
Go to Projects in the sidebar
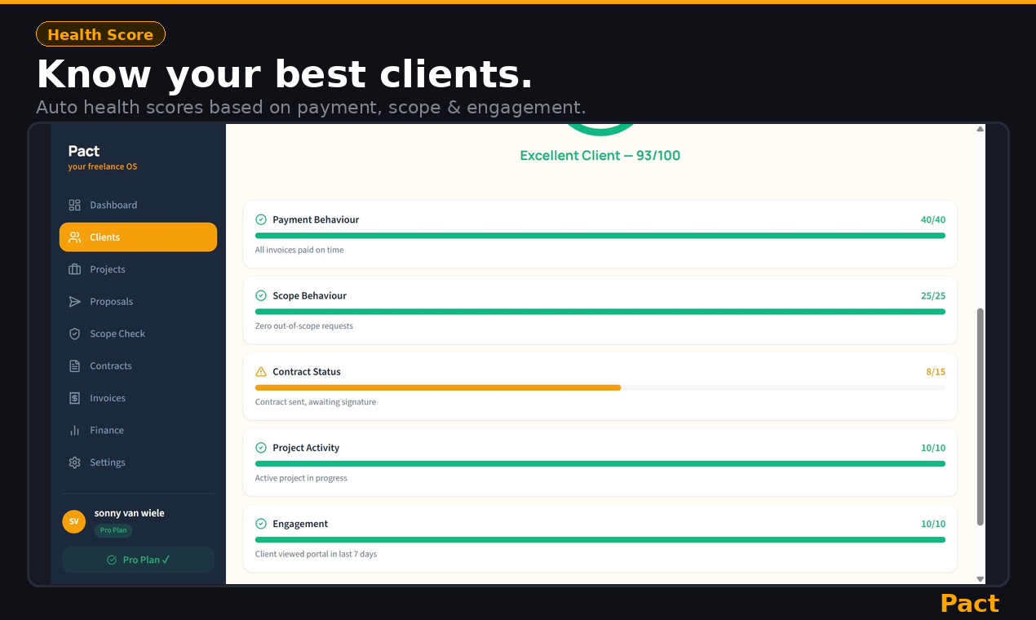(x=138, y=269)
